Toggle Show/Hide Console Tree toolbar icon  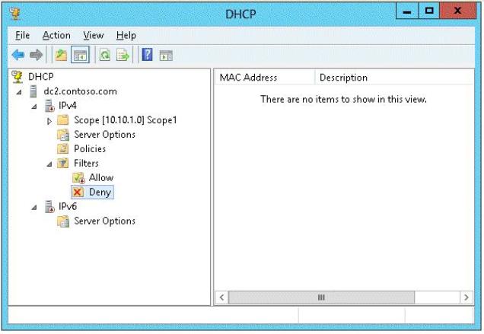tap(80, 55)
